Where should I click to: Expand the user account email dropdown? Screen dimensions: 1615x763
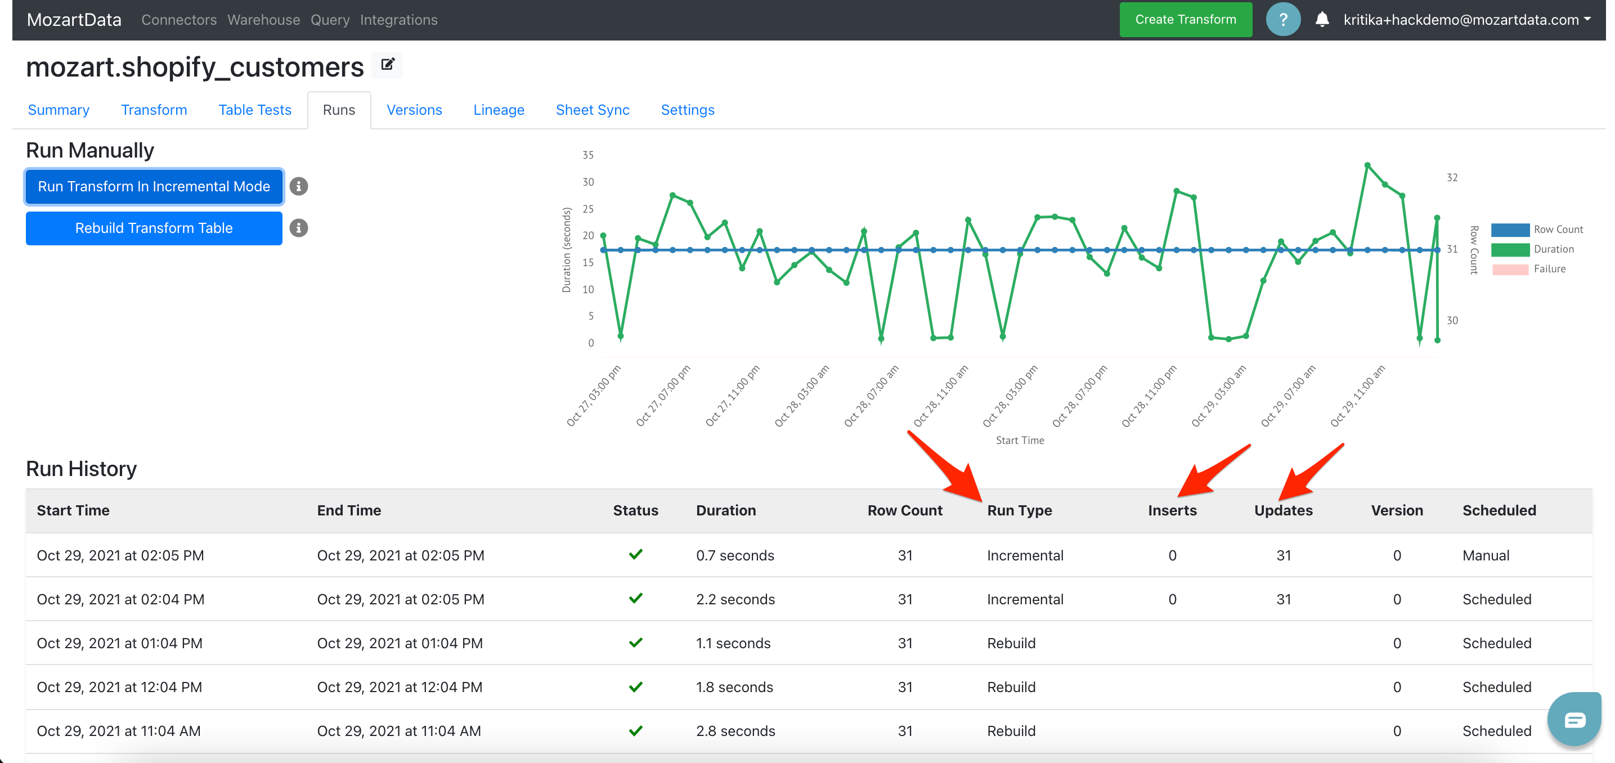coord(1466,20)
